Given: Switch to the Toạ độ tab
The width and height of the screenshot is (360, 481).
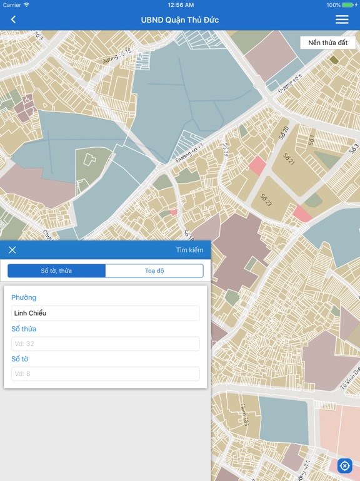Looking at the screenshot, I should [x=154, y=271].
